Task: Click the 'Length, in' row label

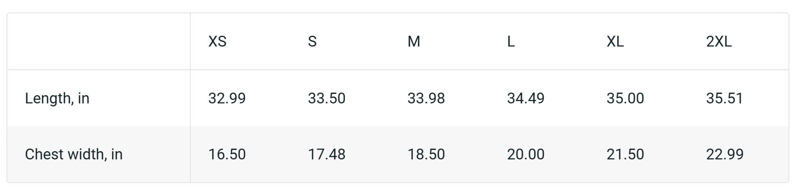Action: click(57, 98)
